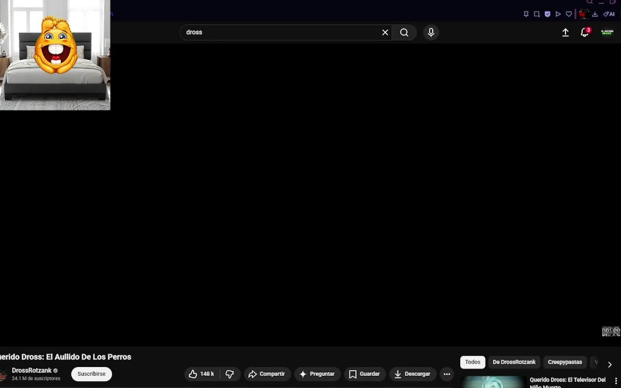Click the pin icon in browser toolbar
This screenshot has width=621, height=388.
(x=526, y=14)
